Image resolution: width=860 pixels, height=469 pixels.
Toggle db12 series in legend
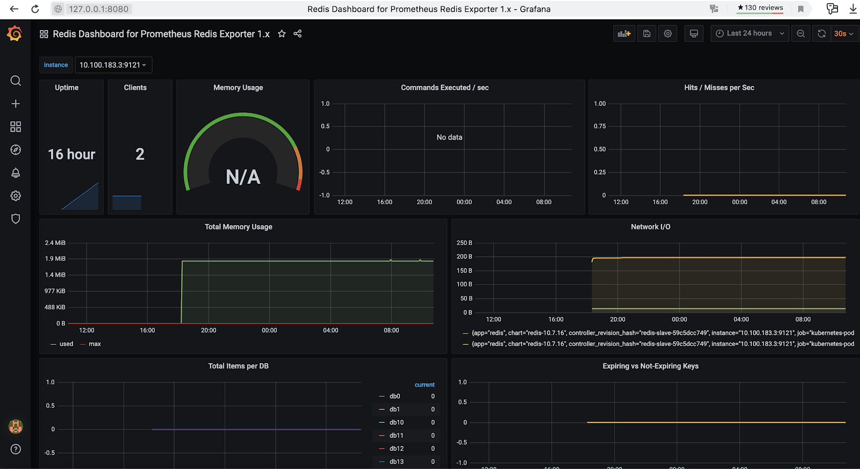[x=396, y=449]
